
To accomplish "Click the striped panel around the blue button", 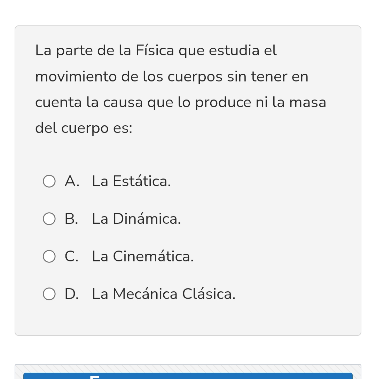I will [188, 368].
